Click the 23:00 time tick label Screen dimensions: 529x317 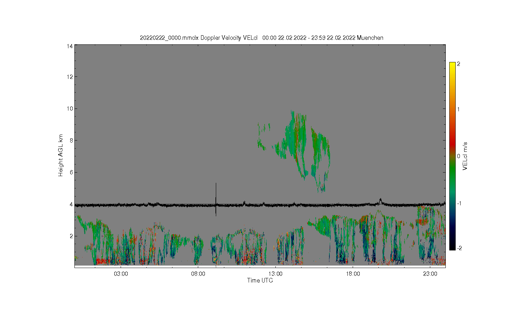tap(430, 274)
